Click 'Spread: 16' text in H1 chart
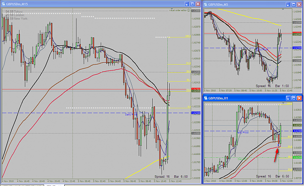Image resolution: width=304 pixels, height=186 pixels. coord(264,176)
